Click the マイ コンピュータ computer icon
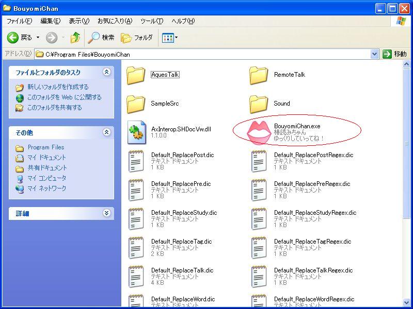The width and height of the screenshot is (413, 309). coord(20,179)
